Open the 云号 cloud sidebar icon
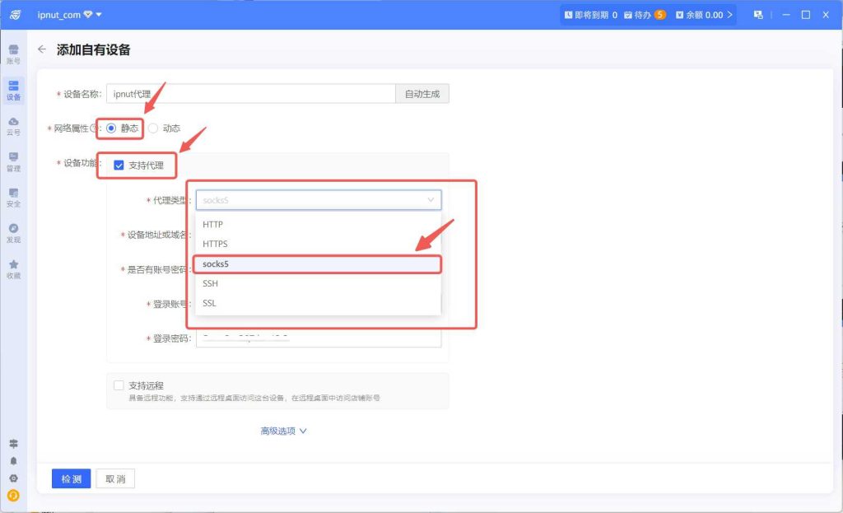The width and height of the screenshot is (843, 513). point(13,125)
